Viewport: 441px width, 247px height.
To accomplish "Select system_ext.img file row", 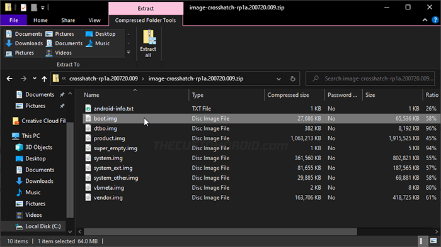I will [x=261, y=168].
